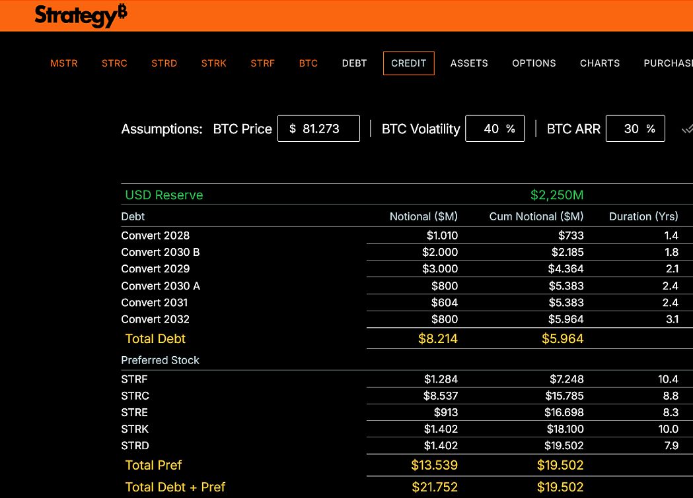
Task: Click Convert 2032 duration 3.1
Action: coord(673,319)
